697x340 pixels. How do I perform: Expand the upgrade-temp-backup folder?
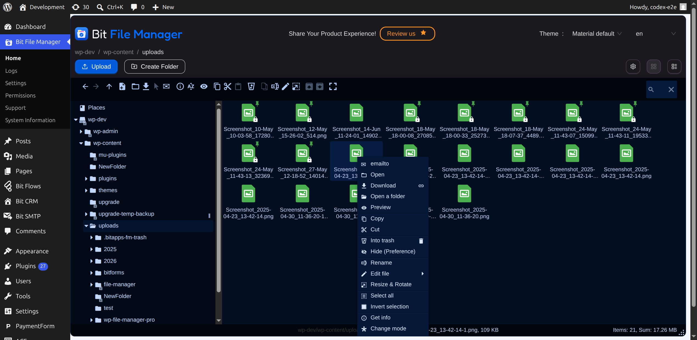pos(86,214)
